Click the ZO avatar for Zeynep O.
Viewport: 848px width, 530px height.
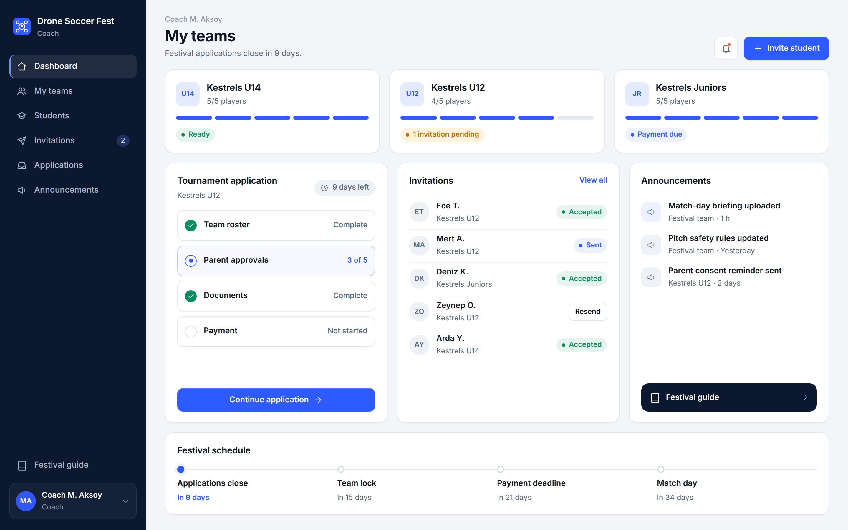coord(419,312)
